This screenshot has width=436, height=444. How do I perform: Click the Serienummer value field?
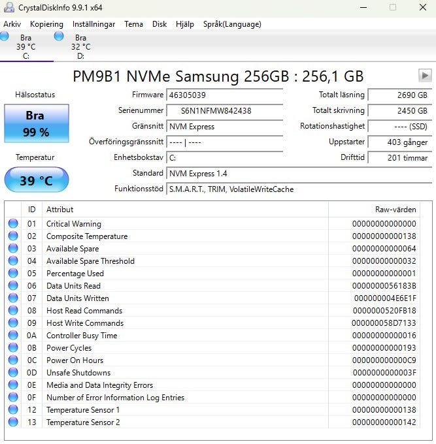click(224, 110)
